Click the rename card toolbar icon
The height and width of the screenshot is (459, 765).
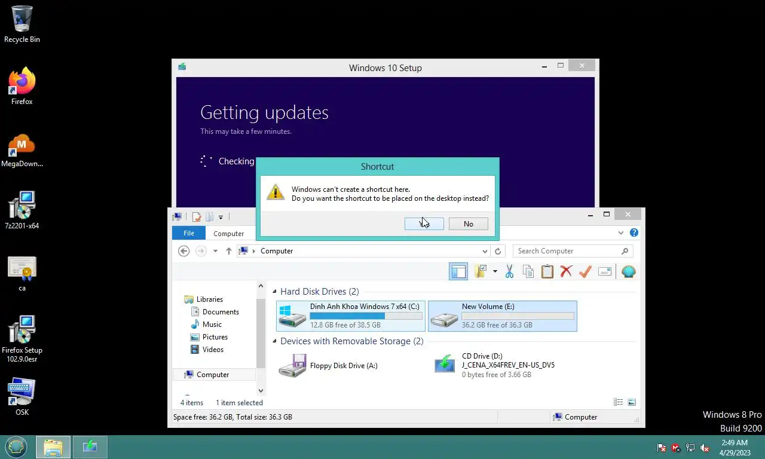click(605, 271)
